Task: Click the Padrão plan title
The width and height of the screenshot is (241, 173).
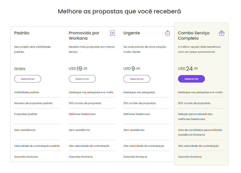Action: click(x=22, y=33)
